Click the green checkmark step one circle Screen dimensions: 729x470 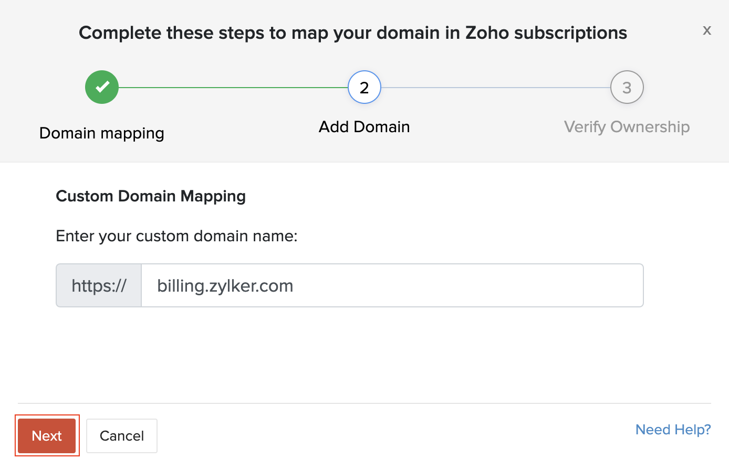click(x=102, y=87)
